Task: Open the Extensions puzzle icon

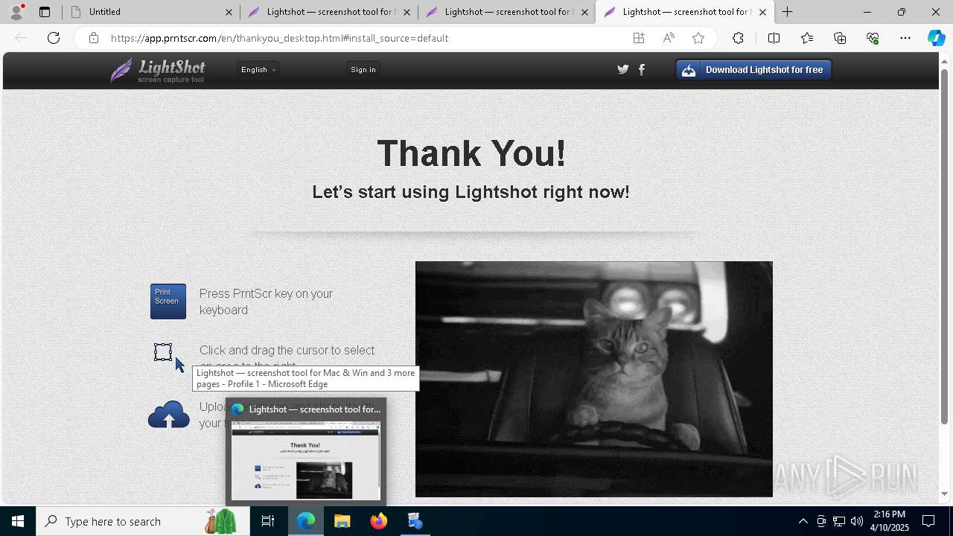Action: [x=738, y=38]
